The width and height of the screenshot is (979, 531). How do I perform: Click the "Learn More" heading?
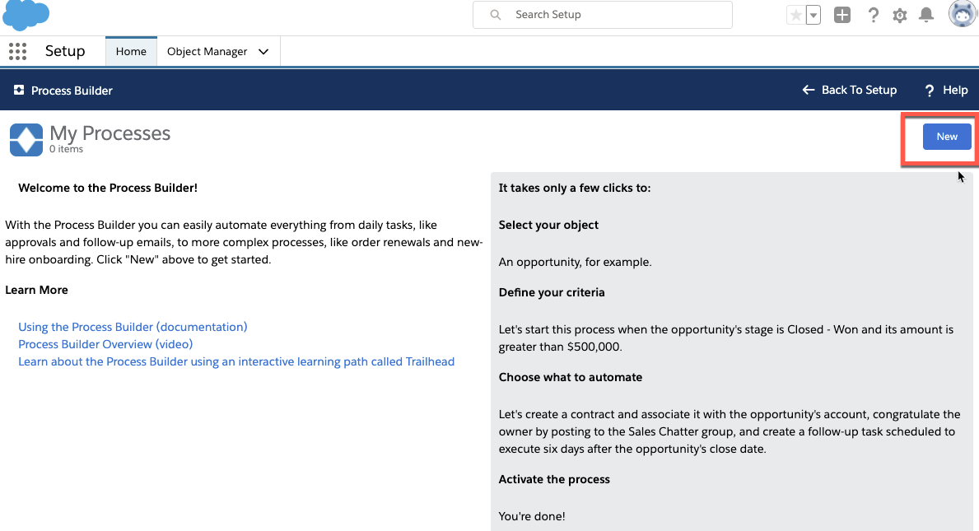point(37,290)
